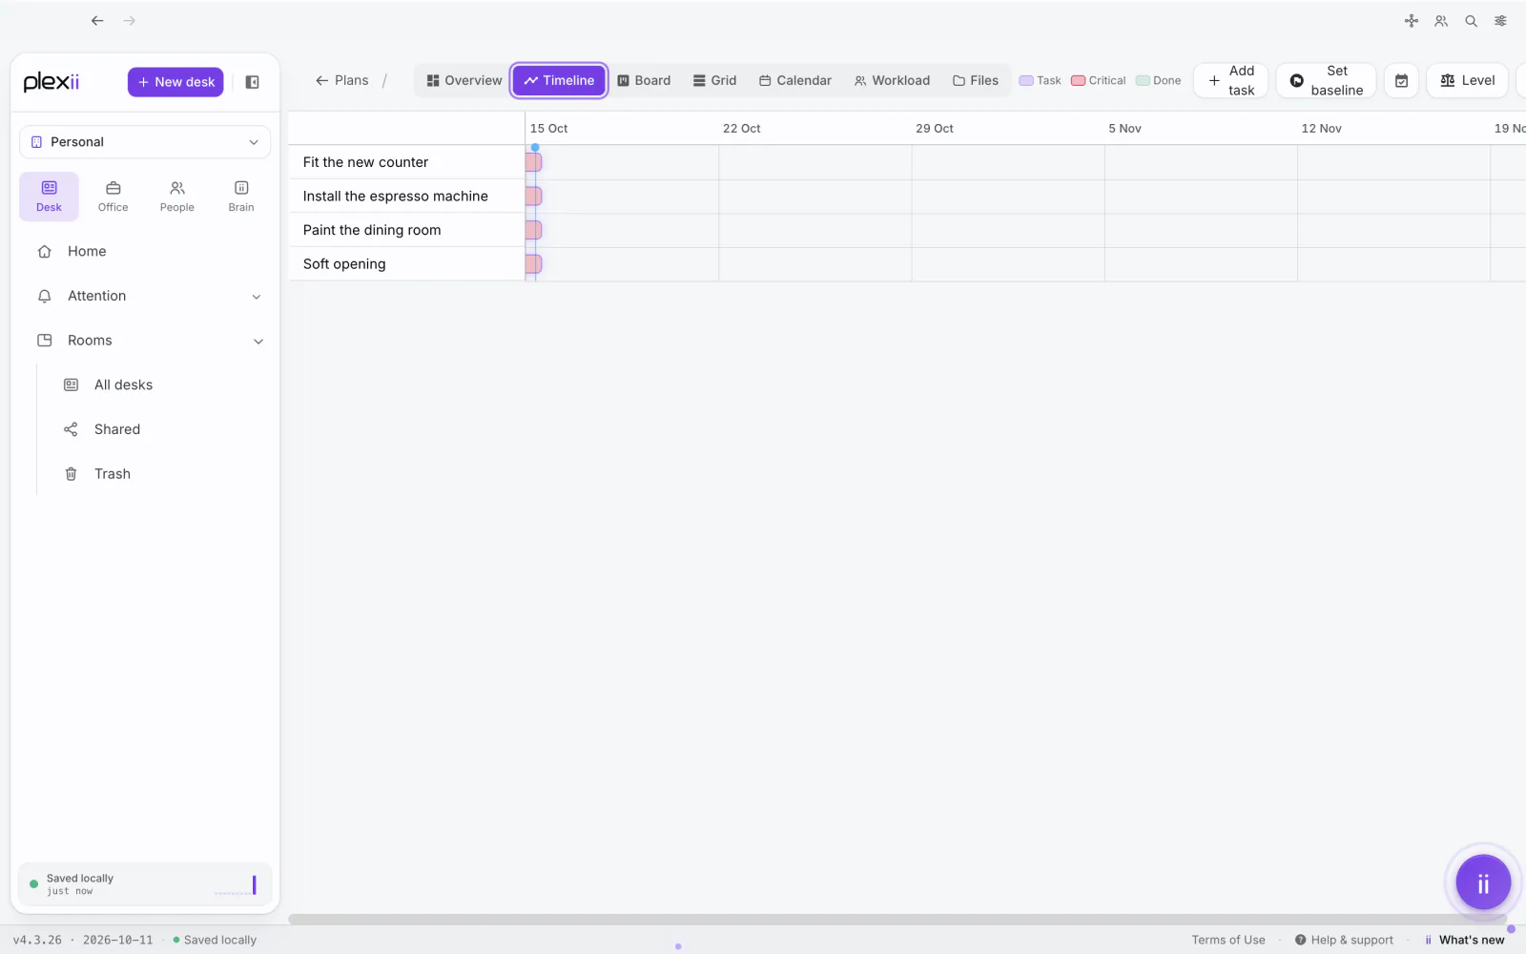This screenshot has width=1526, height=954.
Task: Create a New desk
Action: coord(175,82)
